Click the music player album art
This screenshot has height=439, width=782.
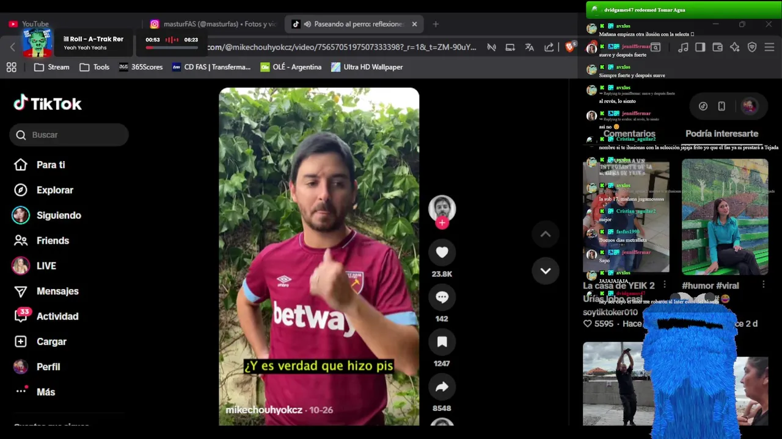click(x=38, y=43)
